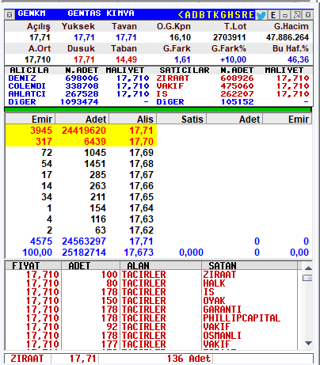Click the yellow '<' arrow in title bar
320x365 pixels.
tap(181, 15)
